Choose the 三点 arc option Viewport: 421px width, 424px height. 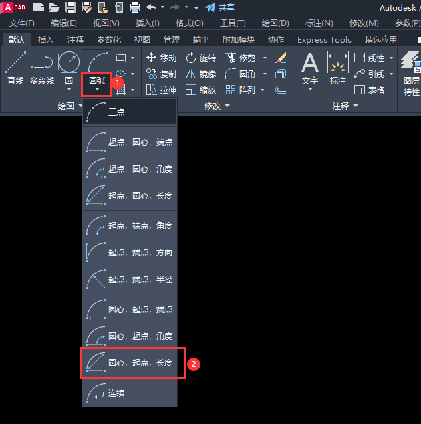pyautogui.click(x=130, y=112)
